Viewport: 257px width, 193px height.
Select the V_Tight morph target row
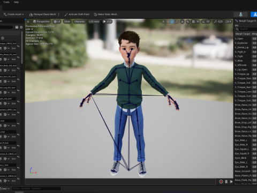[239, 56]
